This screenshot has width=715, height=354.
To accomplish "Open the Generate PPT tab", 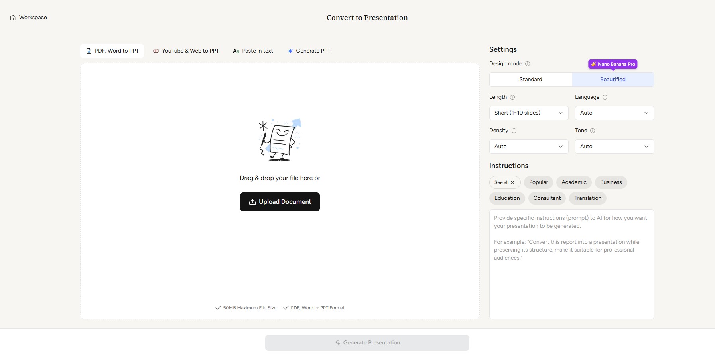I will [x=309, y=51].
